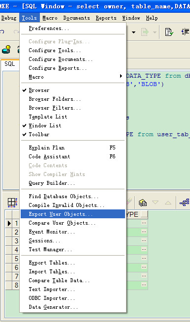The height and width of the screenshot is (322, 190).
Task: Open Event Monitor
Action: [x=73, y=232]
